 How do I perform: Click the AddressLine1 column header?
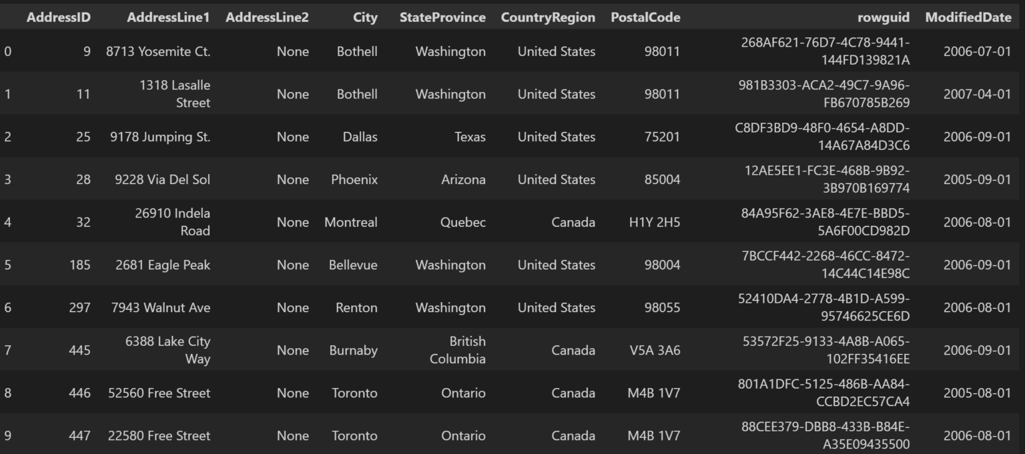coord(168,18)
